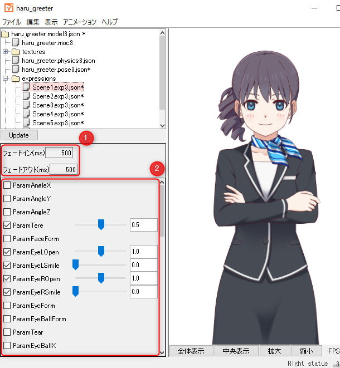The image size is (340, 368).
Task: Click the Live2D viewer app icon in title bar
Action: click(9, 8)
